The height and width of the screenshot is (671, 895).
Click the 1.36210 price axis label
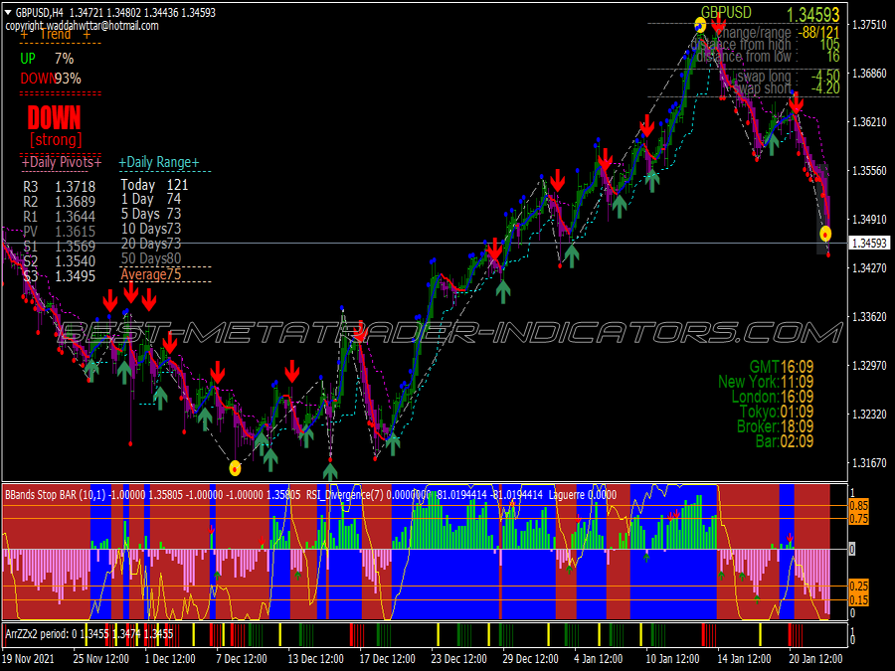869,121
